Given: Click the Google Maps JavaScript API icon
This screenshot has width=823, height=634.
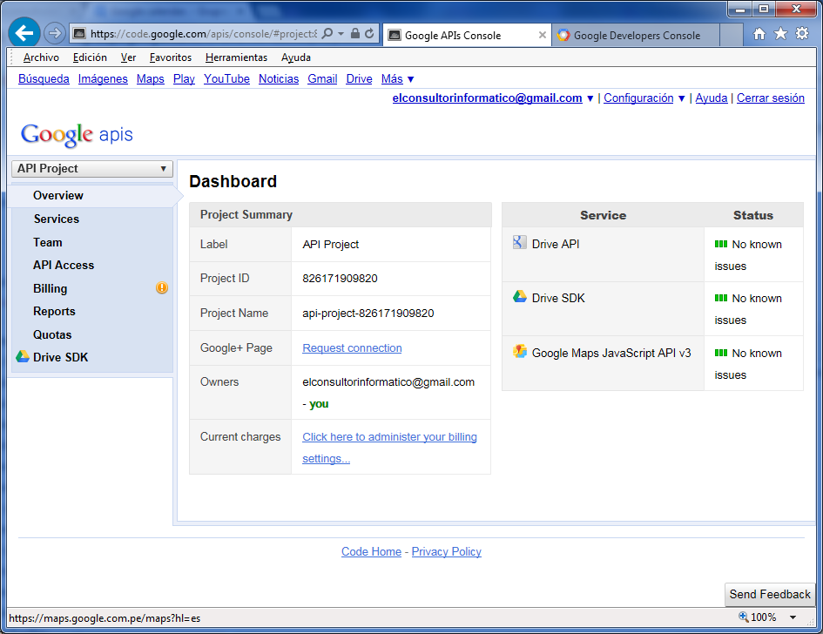Looking at the screenshot, I should click(520, 351).
